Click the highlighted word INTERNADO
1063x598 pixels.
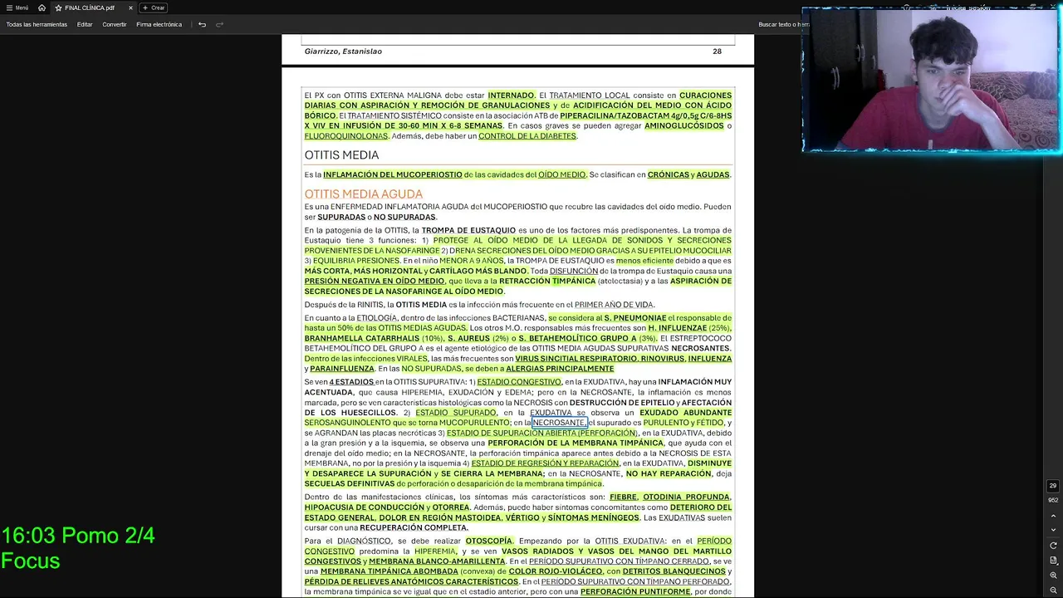511,96
